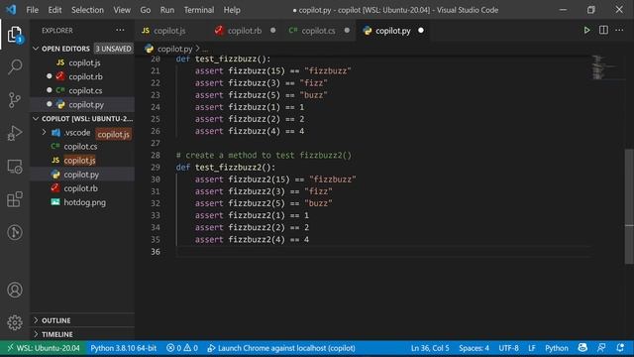Viewport: 634px width, 357px height.
Task: Open the Terminal menu
Action: (199, 10)
